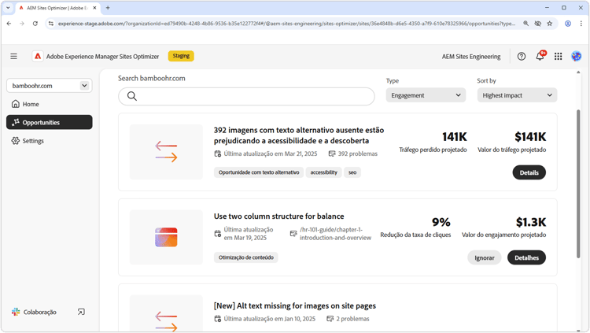Click calendar icon beside Mar 19, 2025 update
590x333 pixels.
pyautogui.click(x=217, y=234)
